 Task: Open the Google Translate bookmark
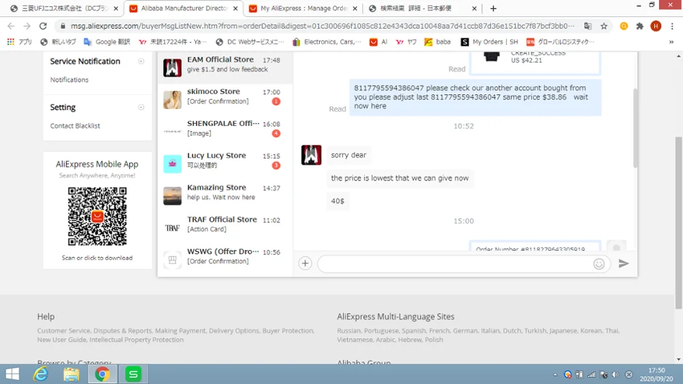(107, 42)
